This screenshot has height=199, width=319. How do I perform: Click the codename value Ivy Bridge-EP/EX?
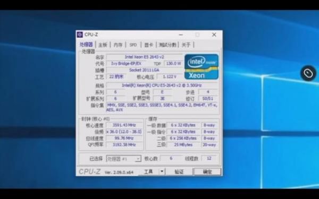126,64
